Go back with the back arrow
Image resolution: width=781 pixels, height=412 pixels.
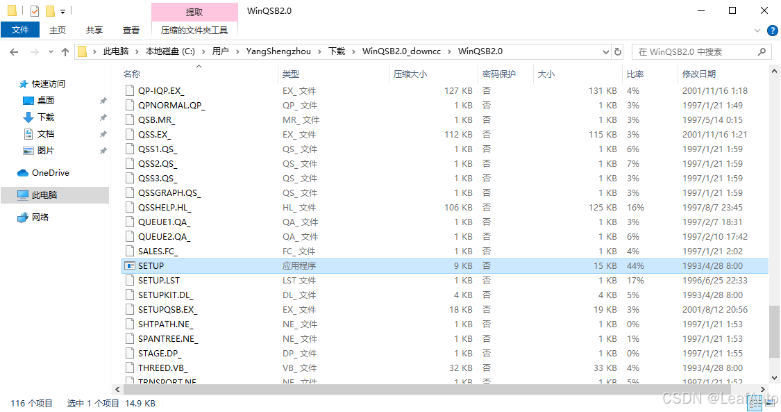(14, 52)
